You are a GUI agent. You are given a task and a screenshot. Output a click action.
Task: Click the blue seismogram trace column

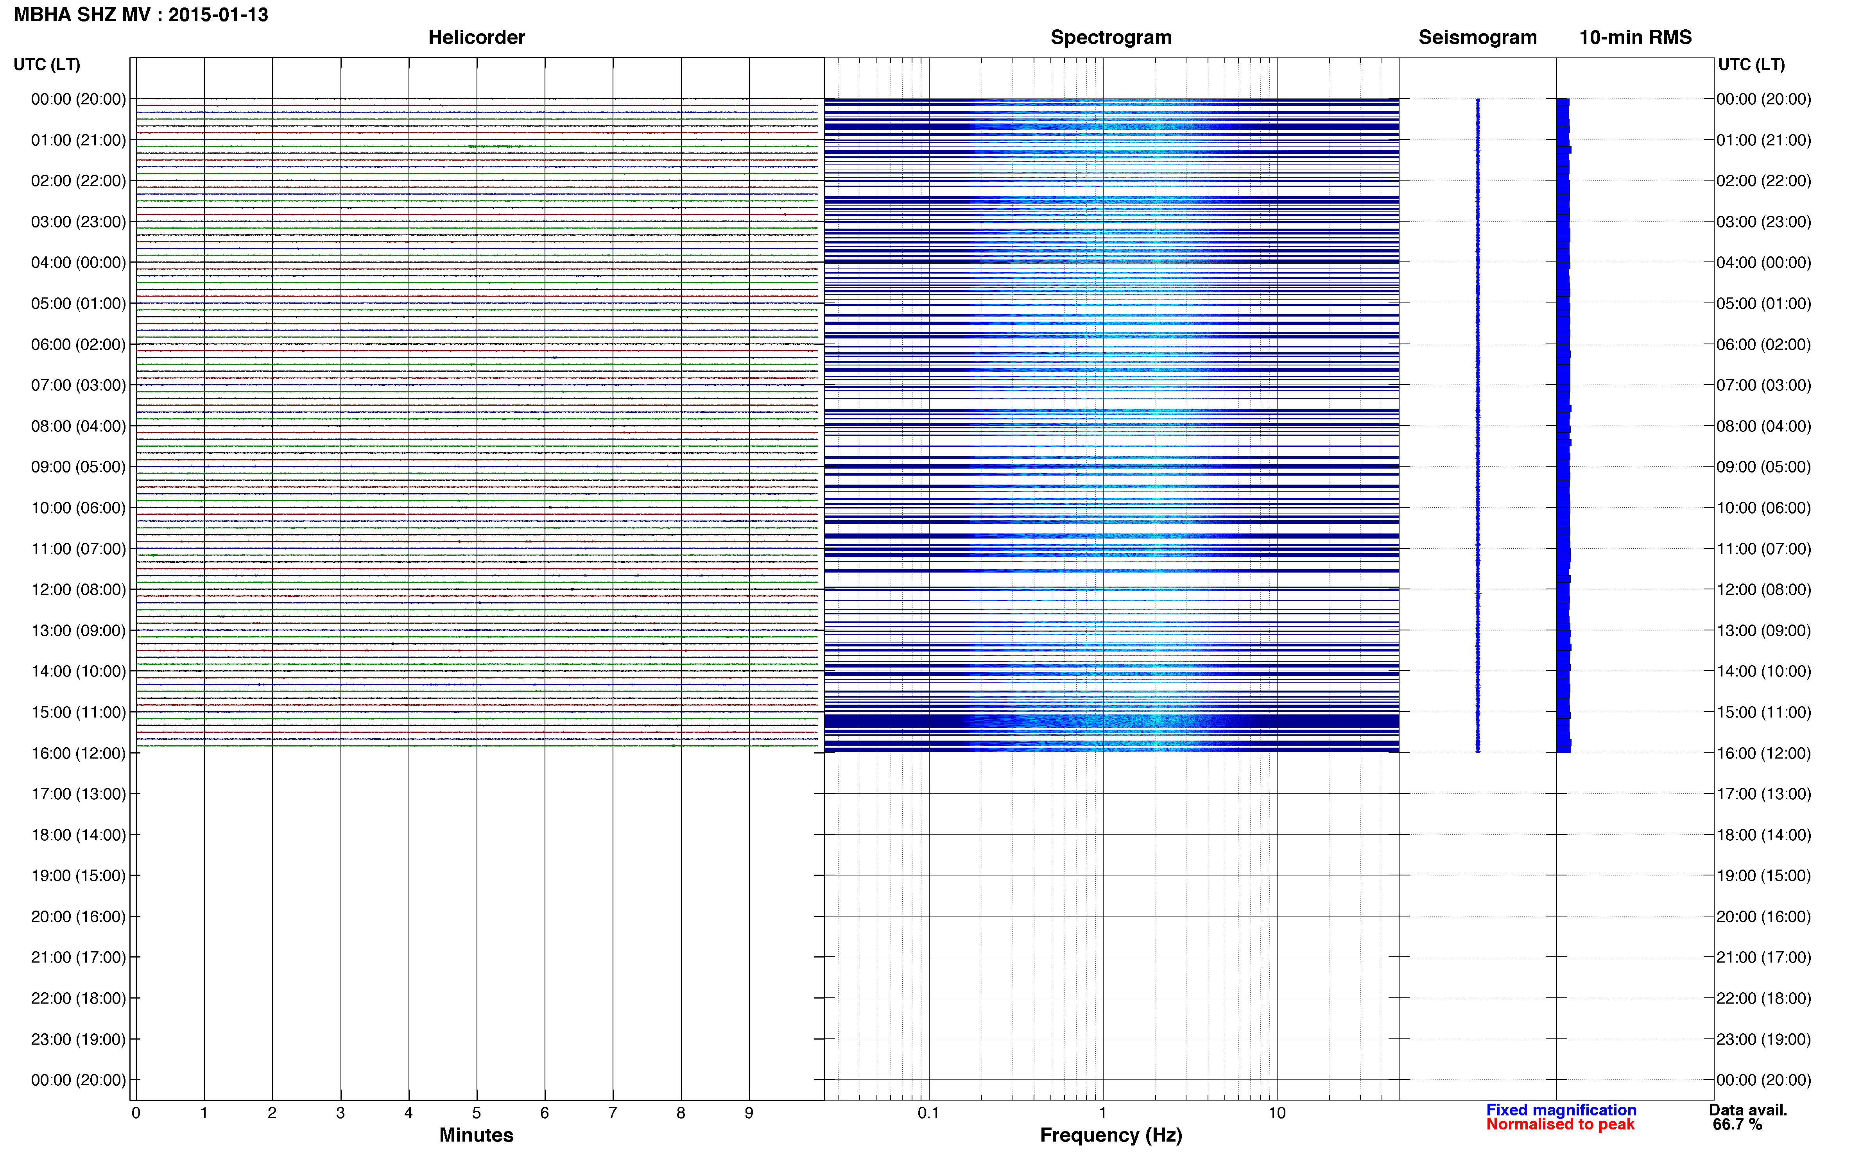(x=1478, y=425)
